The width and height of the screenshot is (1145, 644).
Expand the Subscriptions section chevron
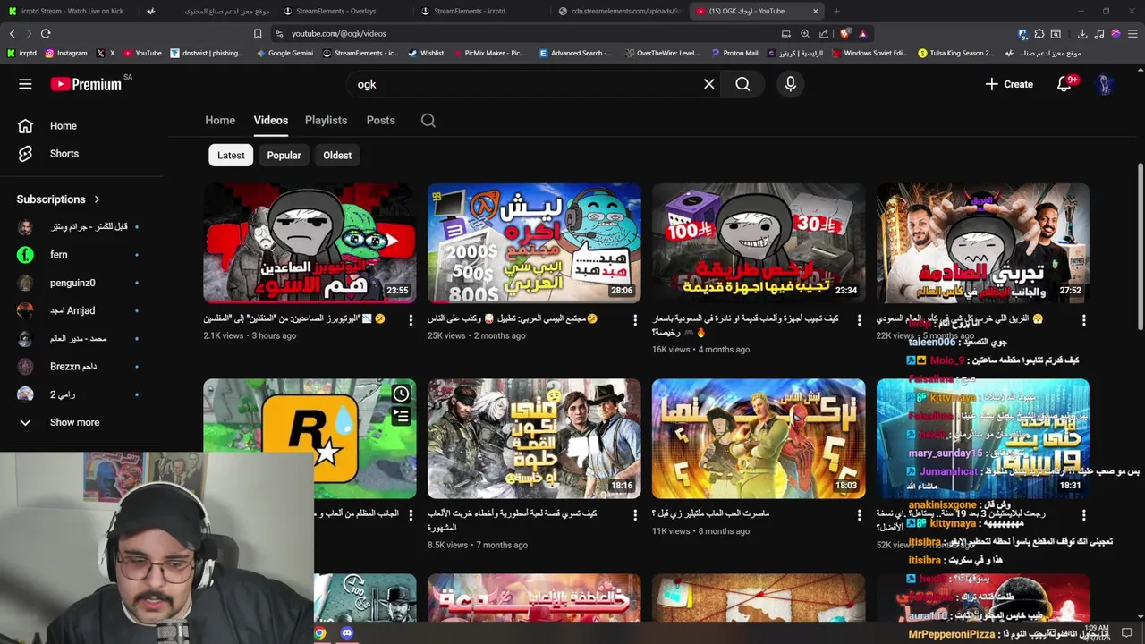pyautogui.click(x=97, y=199)
